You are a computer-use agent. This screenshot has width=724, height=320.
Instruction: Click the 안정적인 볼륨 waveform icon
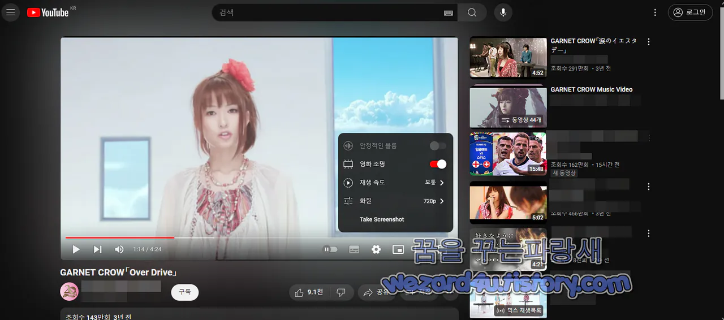tap(348, 146)
